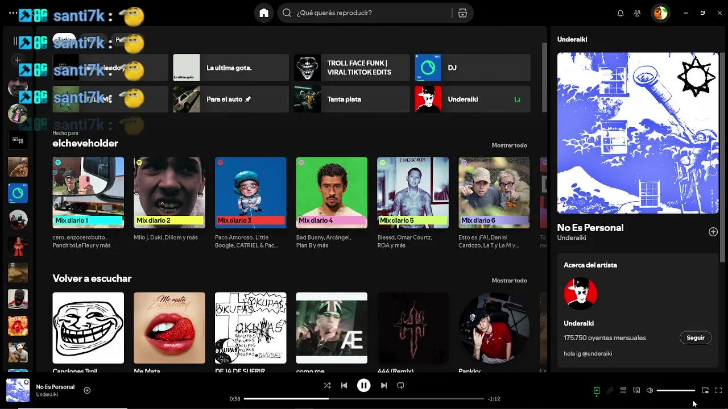
Task: Click Mostrar todo beside elcheveholder
Action: coord(509,145)
